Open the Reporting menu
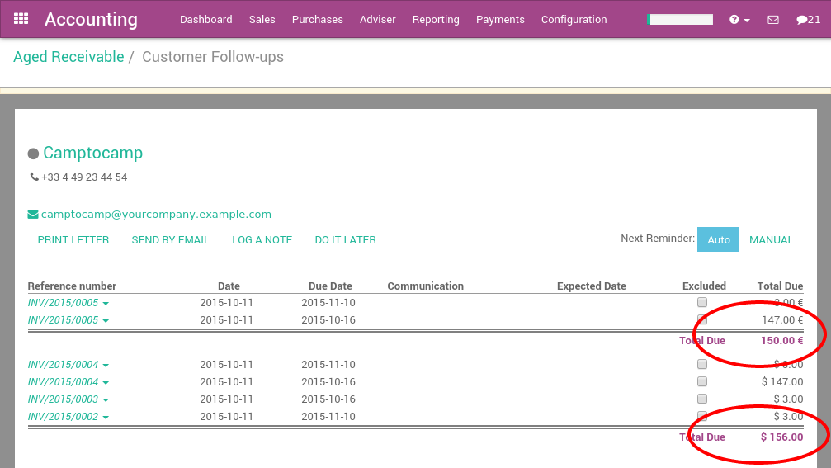Image resolution: width=831 pixels, height=468 pixels. click(x=436, y=20)
